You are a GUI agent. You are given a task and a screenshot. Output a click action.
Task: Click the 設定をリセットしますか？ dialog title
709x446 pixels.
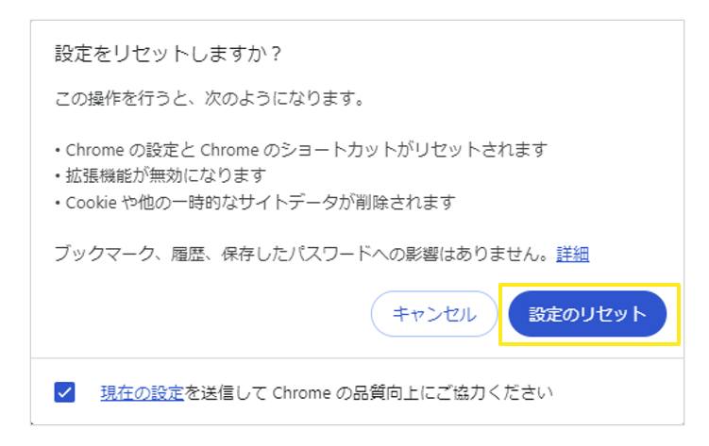[169, 56]
